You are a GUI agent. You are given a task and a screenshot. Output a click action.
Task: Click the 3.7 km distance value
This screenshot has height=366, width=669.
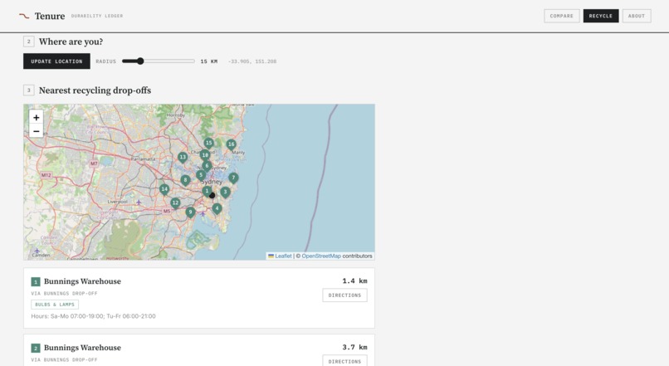(x=354, y=347)
